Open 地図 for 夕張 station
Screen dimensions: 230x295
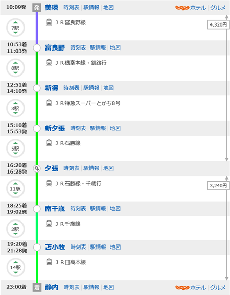click(x=108, y=168)
